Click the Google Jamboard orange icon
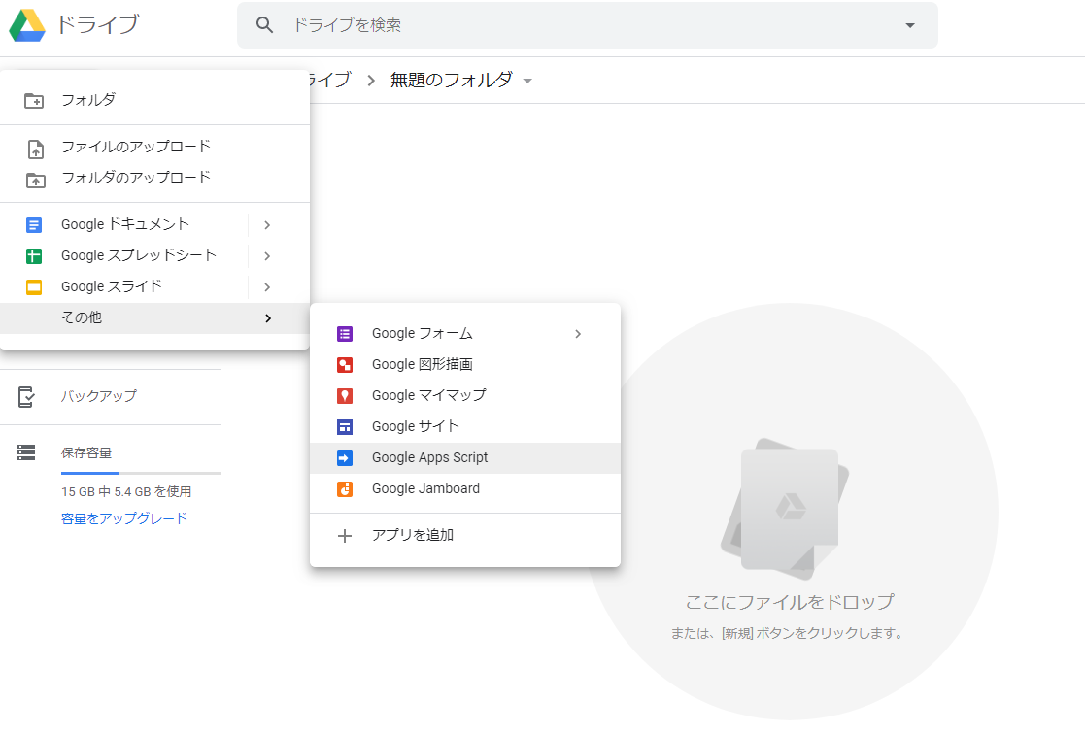1085x733 pixels. pyautogui.click(x=345, y=489)
